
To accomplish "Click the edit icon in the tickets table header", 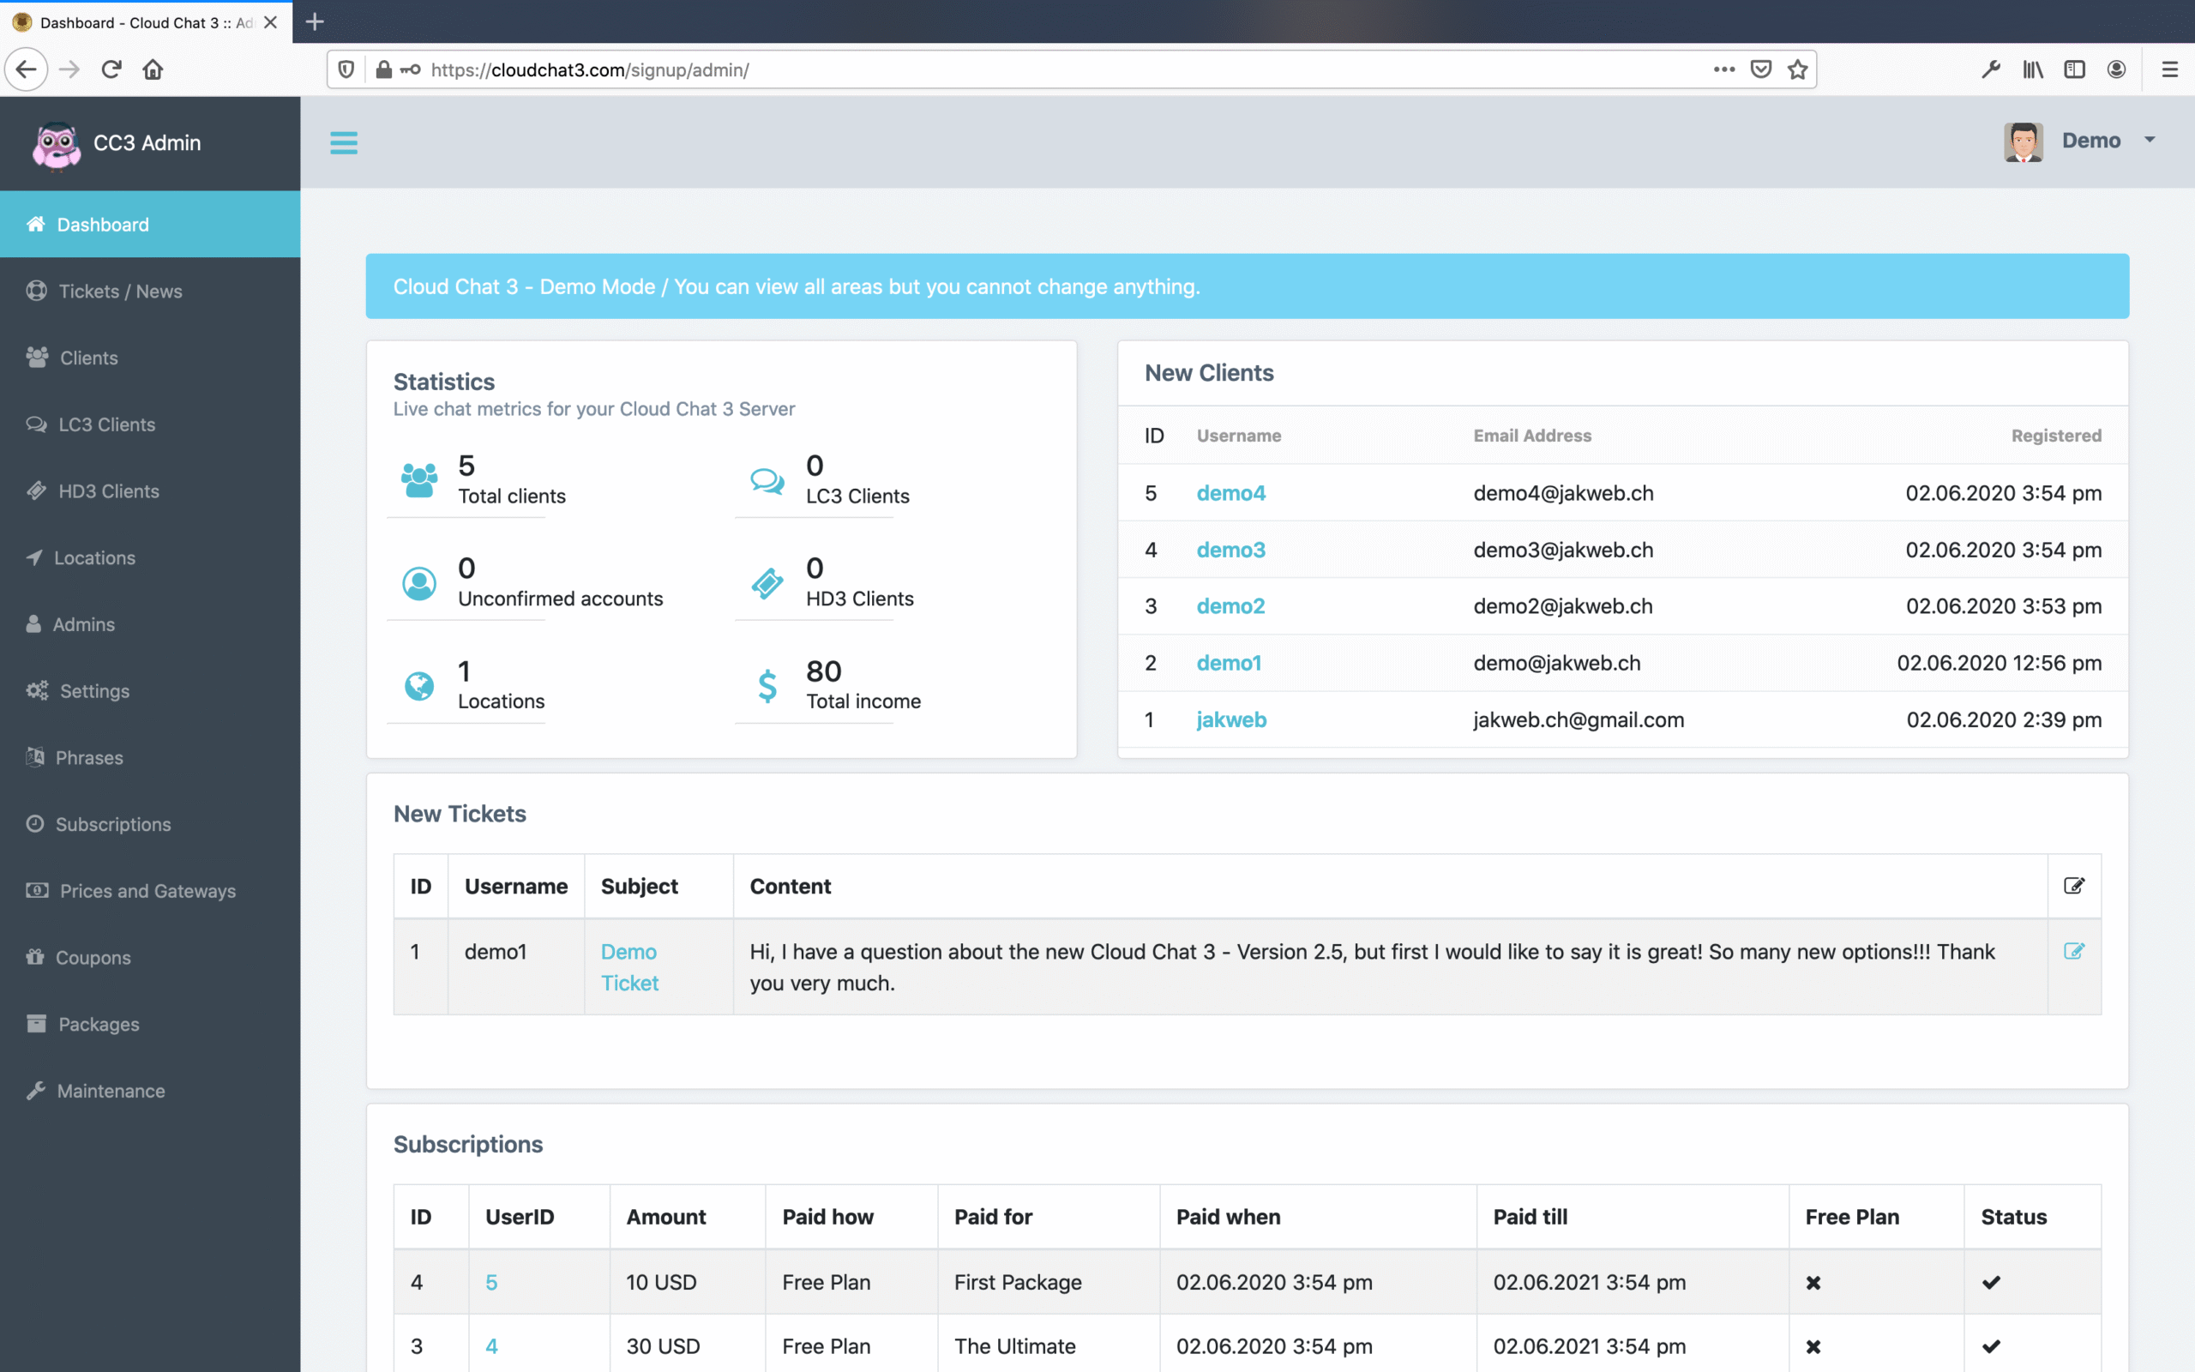I will pyautogui.click(x=2073, y=886).
